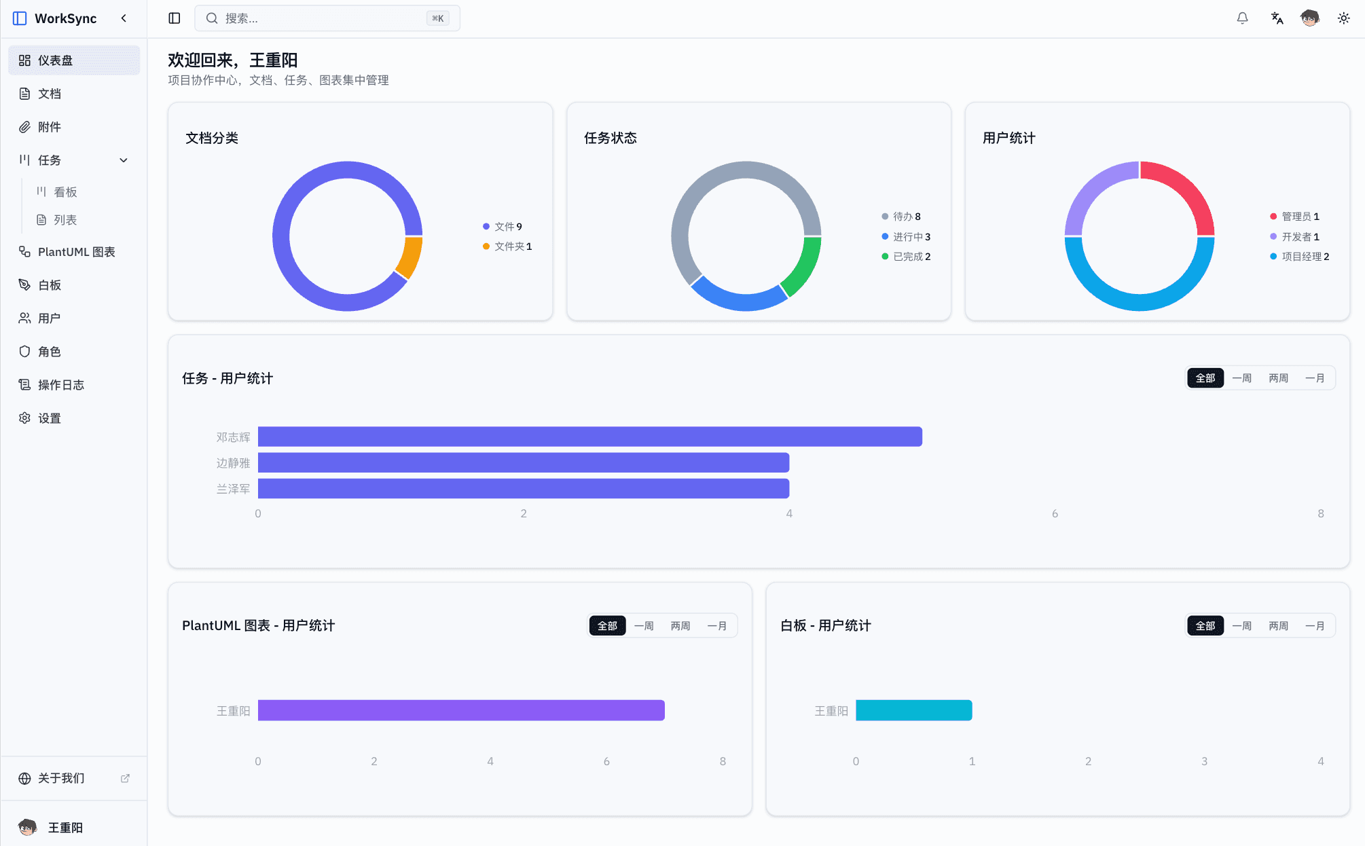Open 看板 under 任务
The image size is (1365, 846).
(65, 191)
